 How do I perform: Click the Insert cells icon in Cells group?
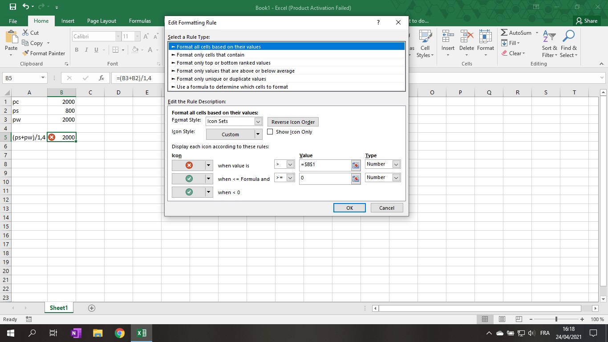click(448, 37)
